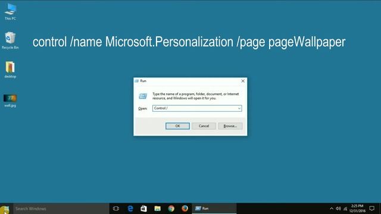Click OK in the Run dialog

pyautogui.click(x=177, y=126)
